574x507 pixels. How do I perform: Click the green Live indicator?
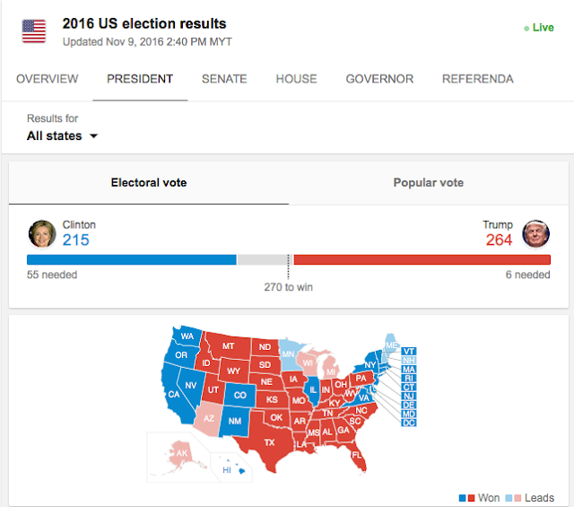tap(539, 28)
